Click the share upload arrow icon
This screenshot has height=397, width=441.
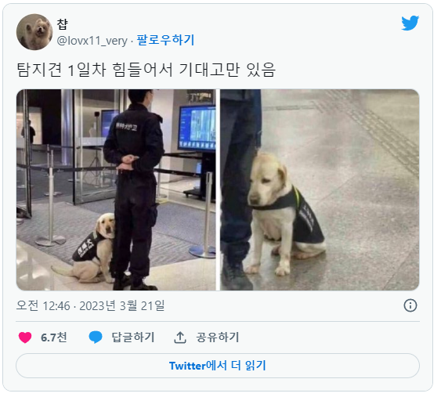coord(180,337)
